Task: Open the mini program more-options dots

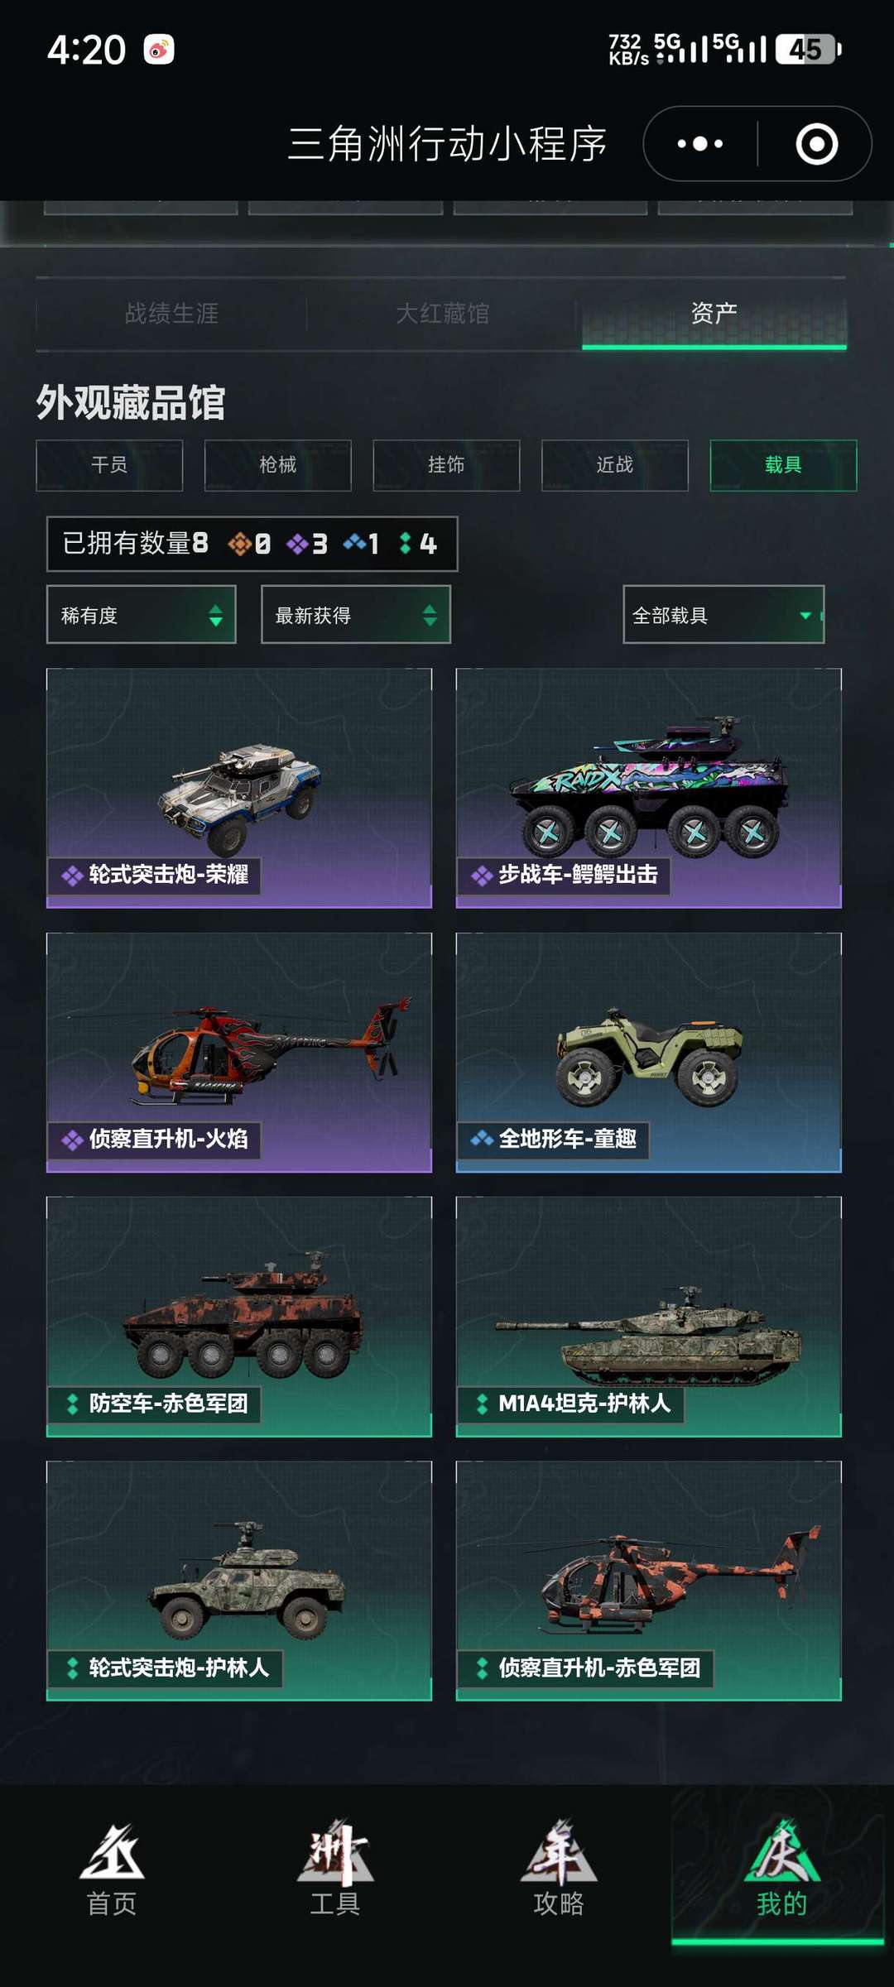Action: [x=700, y=144]
